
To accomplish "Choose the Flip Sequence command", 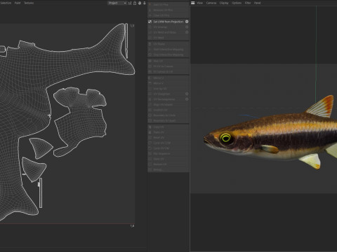I will pyautogui.click(x=168, y=153).
